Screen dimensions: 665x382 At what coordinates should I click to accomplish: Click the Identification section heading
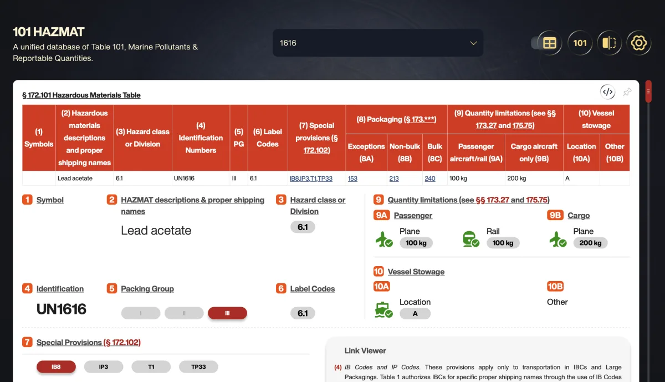[60, 288]
